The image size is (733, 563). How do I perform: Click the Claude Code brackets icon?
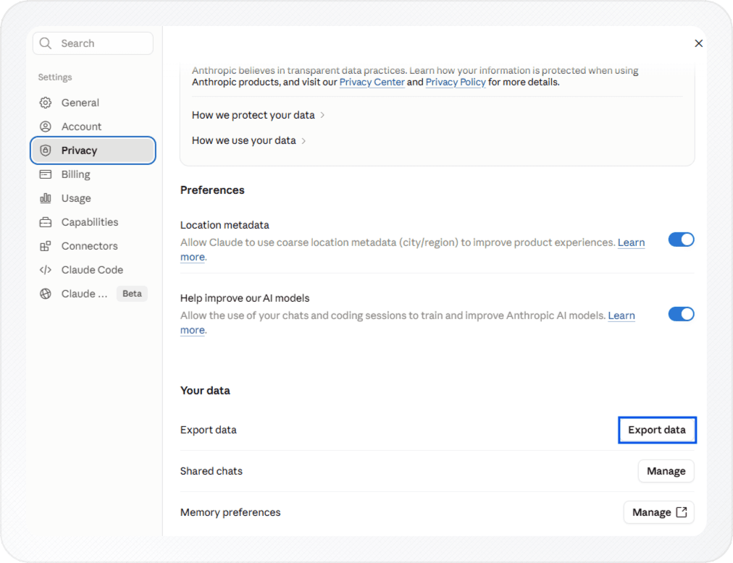[x=46, y=270]
